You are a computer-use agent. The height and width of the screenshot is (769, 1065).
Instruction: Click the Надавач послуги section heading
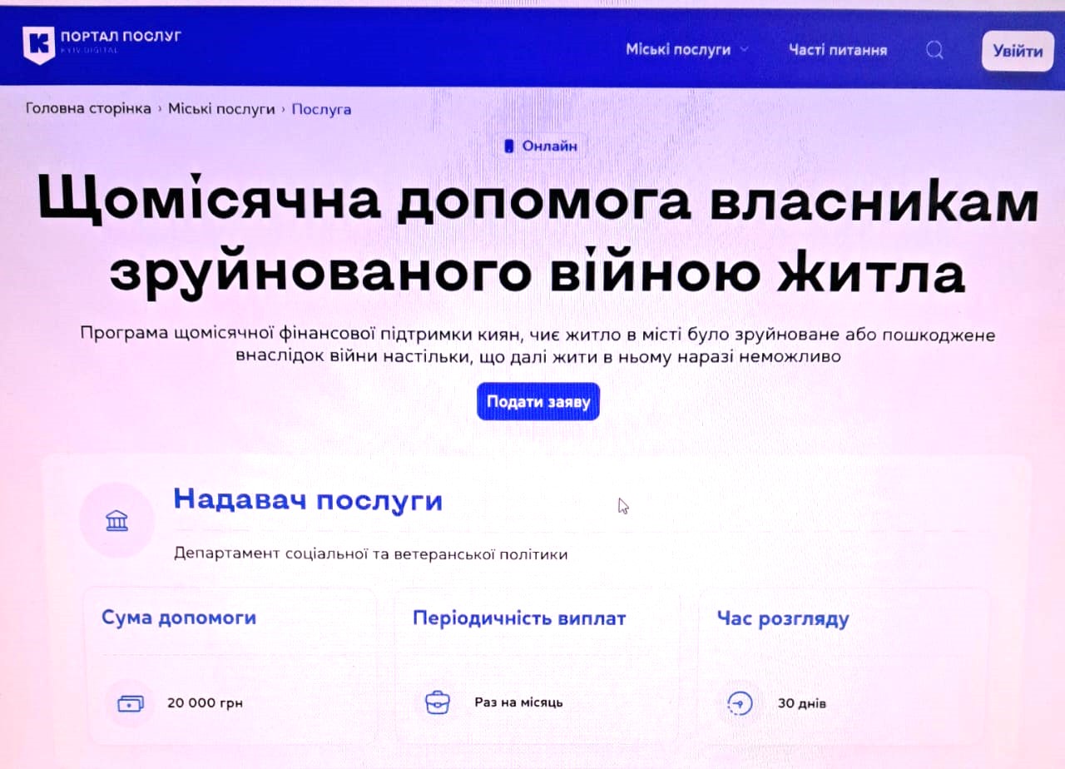coord(308,500)
